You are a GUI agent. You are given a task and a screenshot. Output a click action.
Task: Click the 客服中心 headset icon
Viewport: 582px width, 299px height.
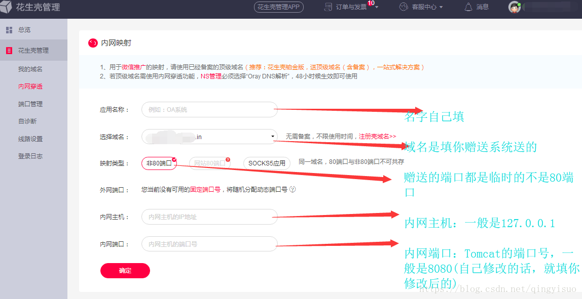coord(404,7)
